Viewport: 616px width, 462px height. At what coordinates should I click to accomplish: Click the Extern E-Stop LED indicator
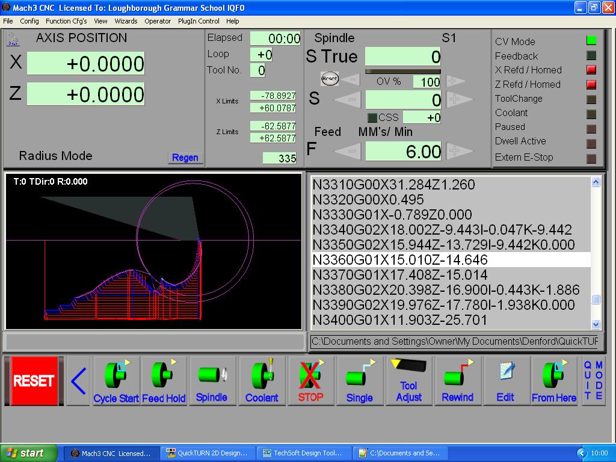click(591, 158)
